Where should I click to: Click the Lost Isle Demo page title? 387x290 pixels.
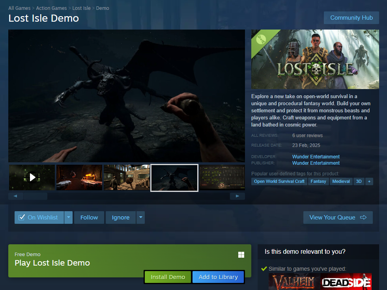[44, 18]
